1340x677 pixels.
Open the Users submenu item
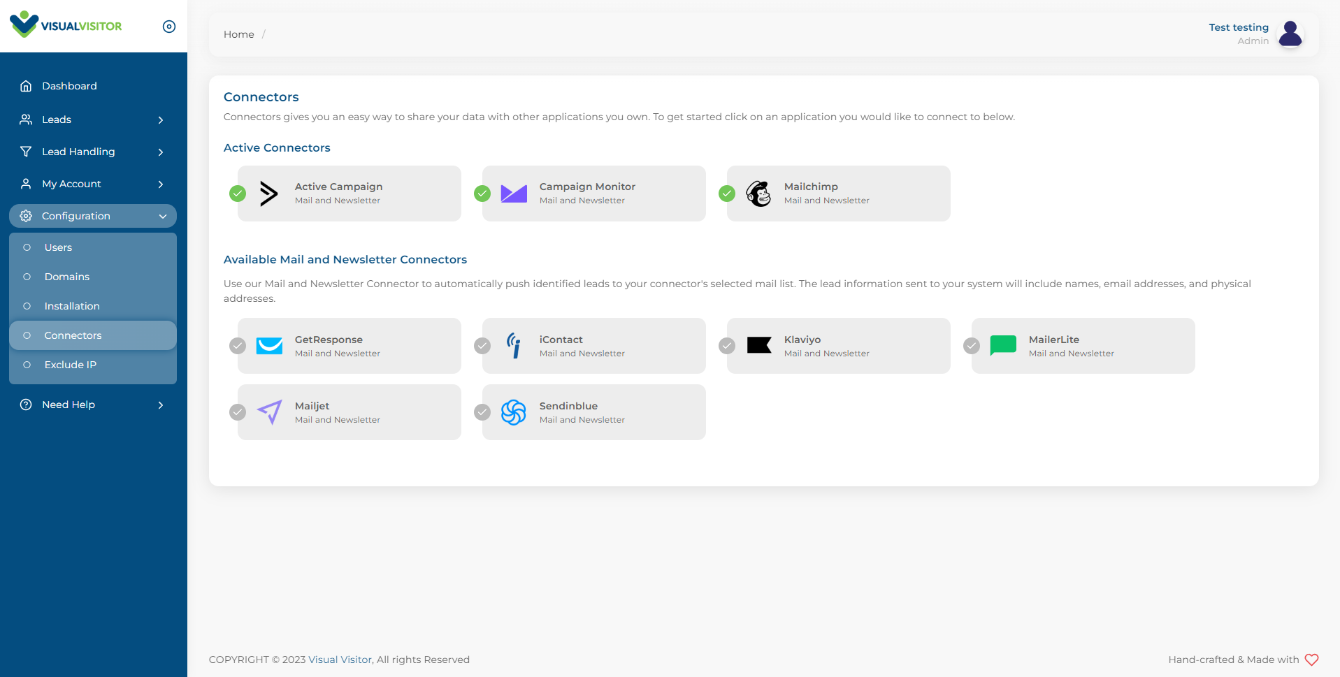pyautogui.click(x=93, y=247)
